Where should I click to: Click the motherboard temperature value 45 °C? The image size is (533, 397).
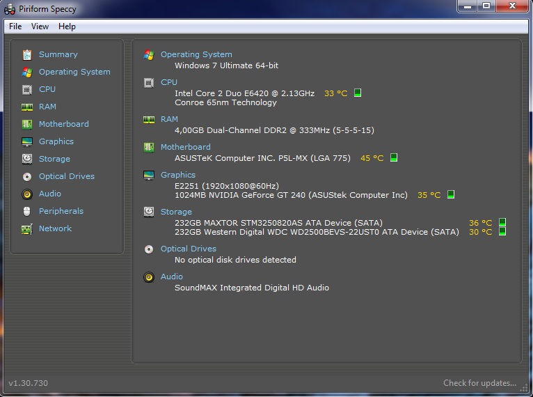click(x=372, y=158)
